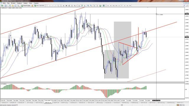Click the Zoom Out magnifier icon

coord(91,6)
